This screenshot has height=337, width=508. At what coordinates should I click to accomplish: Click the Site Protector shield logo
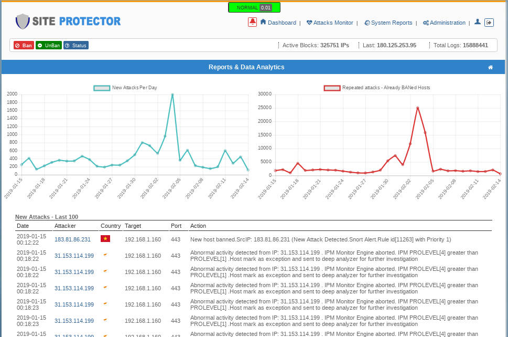click(23, 22)
